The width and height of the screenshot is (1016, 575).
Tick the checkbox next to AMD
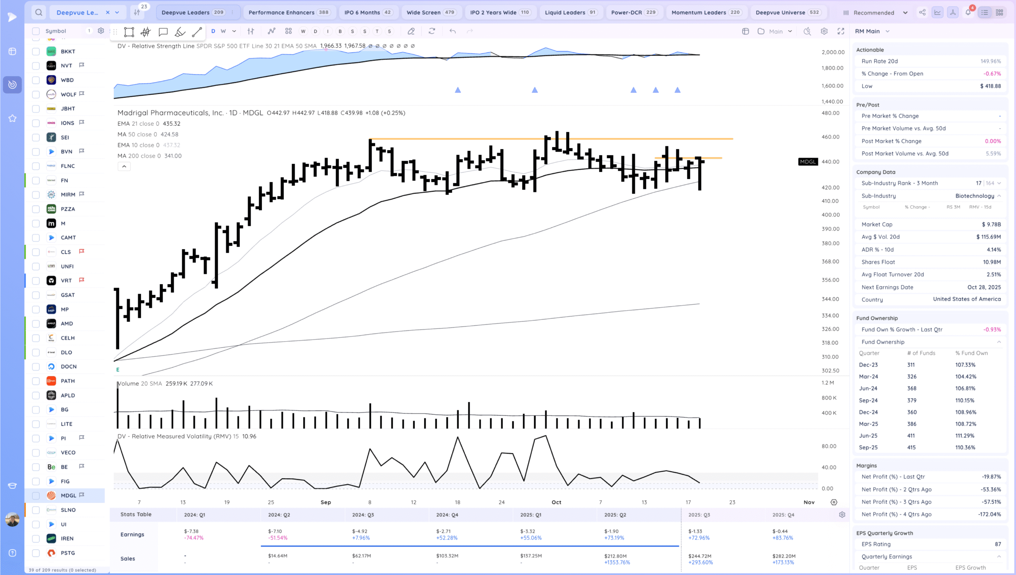(36, 324)
